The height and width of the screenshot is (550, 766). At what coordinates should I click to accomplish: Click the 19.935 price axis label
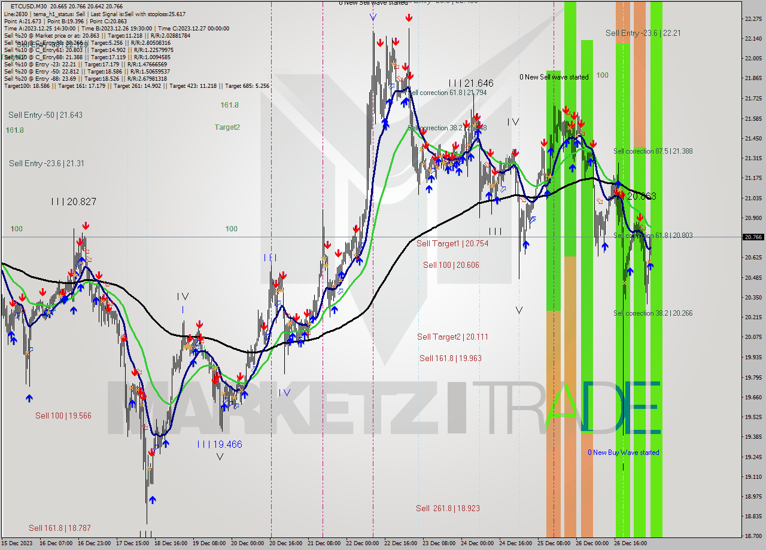point(753,357)
